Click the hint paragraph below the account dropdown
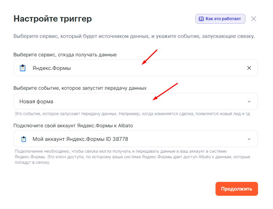Screen dimensions: 273x209 (x=132, y=157)
